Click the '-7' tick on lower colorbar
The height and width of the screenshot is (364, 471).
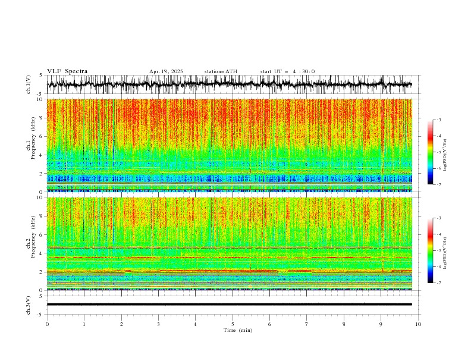click(x=438, y=283)
